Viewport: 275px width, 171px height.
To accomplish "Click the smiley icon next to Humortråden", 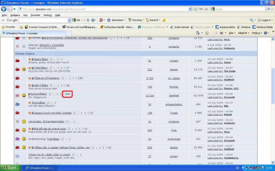I will click(x=24, y=95).
